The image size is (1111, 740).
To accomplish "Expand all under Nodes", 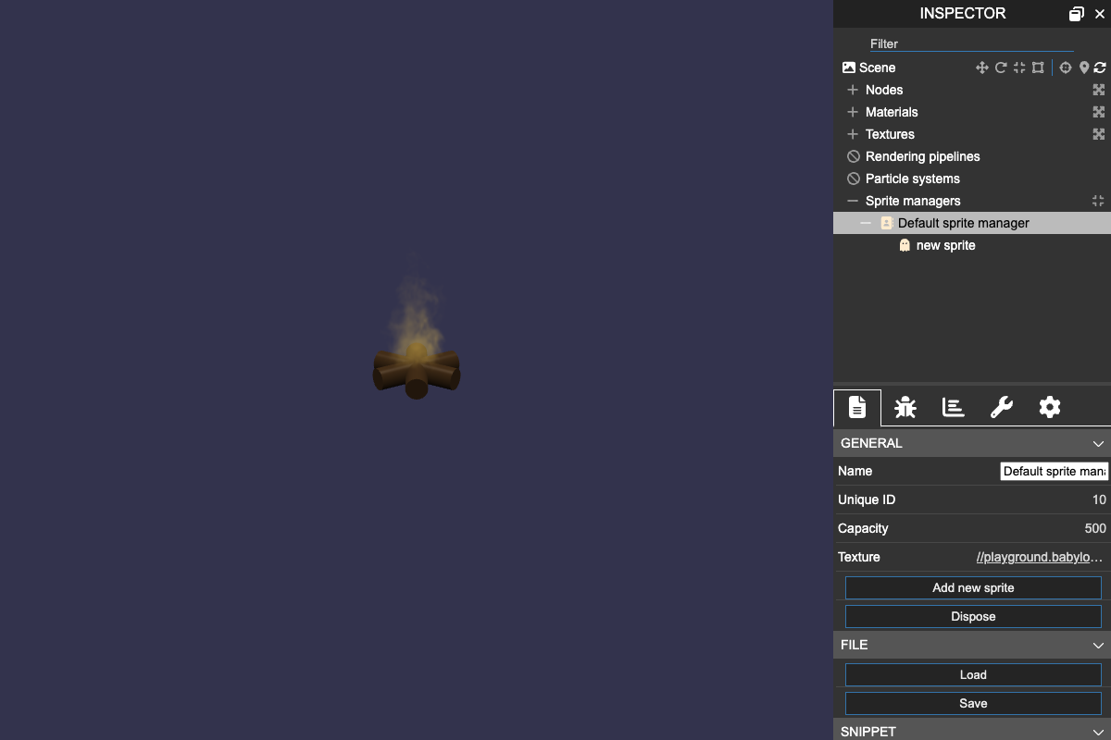I will (1099, 90).
